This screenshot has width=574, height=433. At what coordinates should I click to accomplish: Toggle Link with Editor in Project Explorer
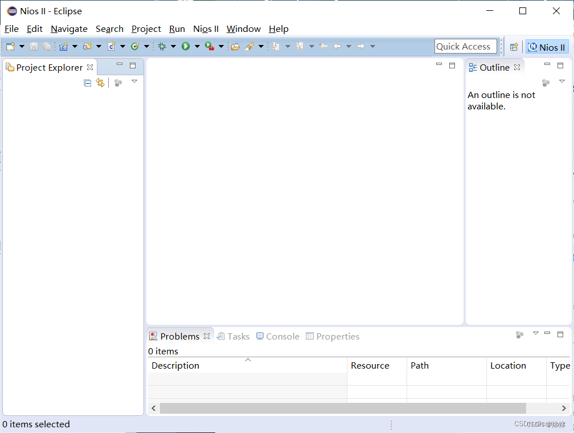coord(100,83)
